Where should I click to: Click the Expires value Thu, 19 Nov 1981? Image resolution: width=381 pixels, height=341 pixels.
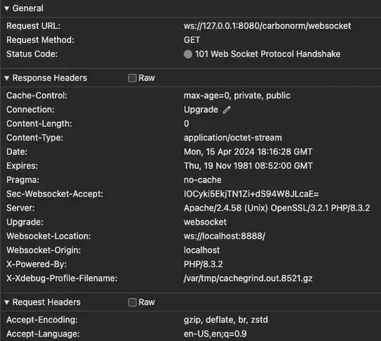coord(248,166)
